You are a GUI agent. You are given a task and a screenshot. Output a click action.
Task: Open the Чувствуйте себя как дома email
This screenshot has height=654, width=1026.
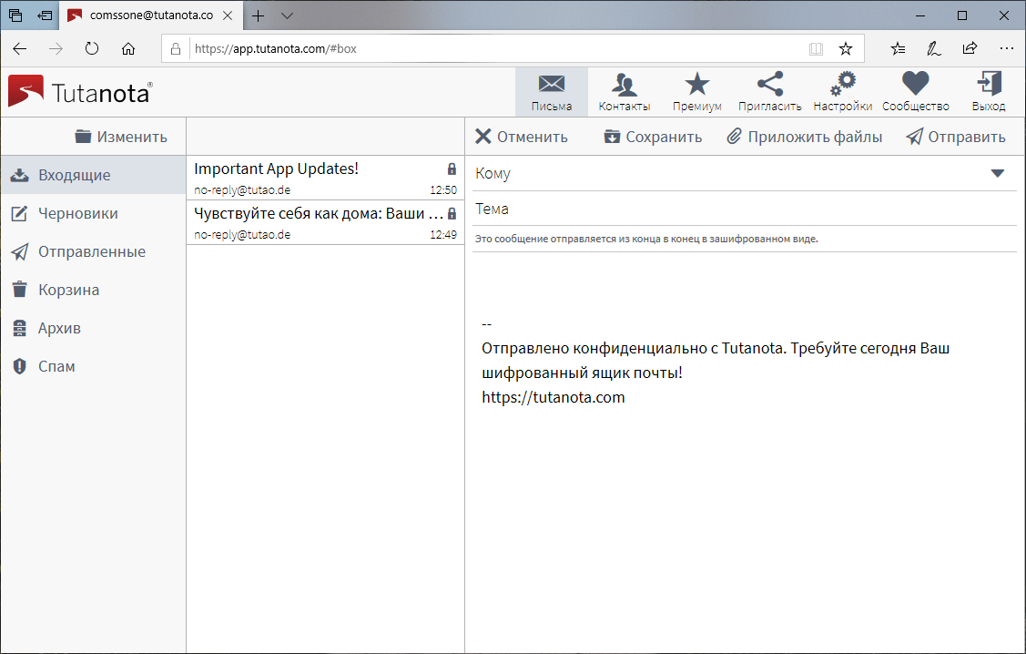tap(325, 222)
